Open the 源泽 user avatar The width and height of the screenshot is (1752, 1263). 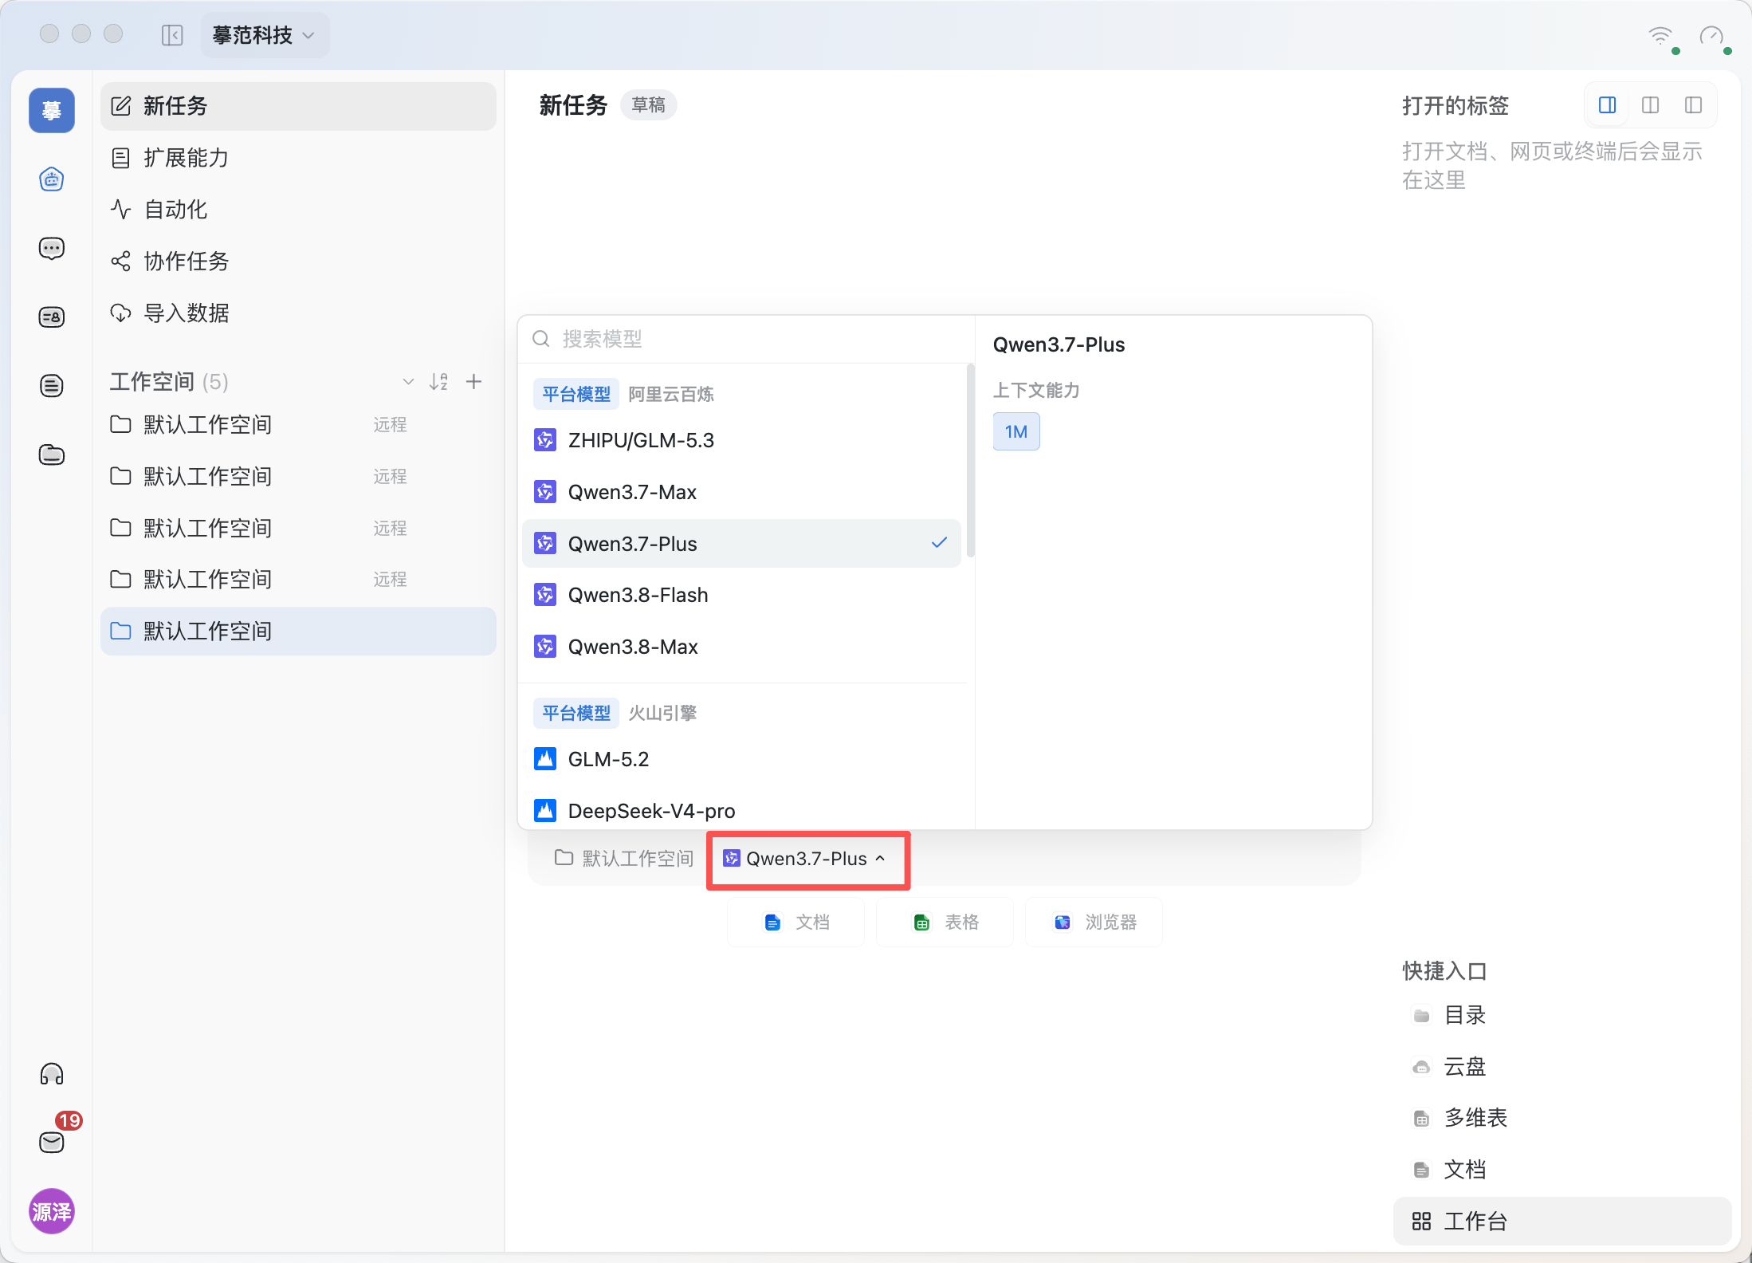tap(52, 1211)
